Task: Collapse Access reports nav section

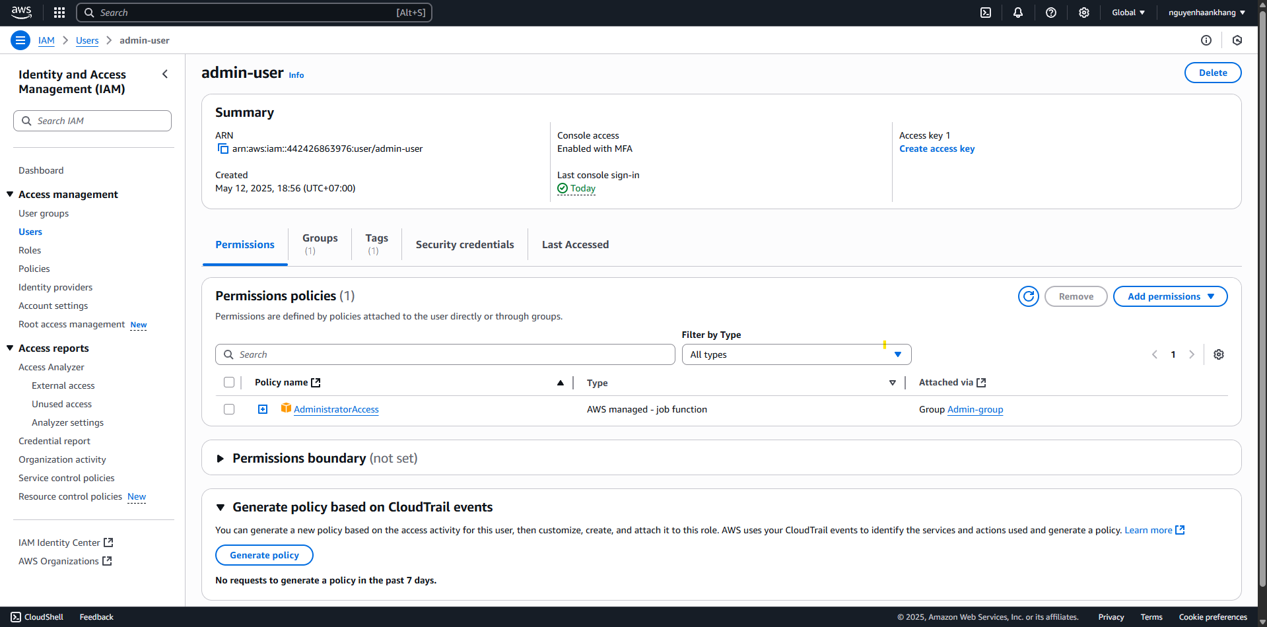Action: 10,348
